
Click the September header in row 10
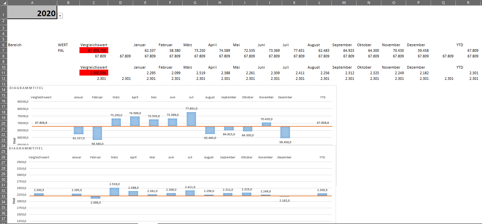tap(342, 67)
